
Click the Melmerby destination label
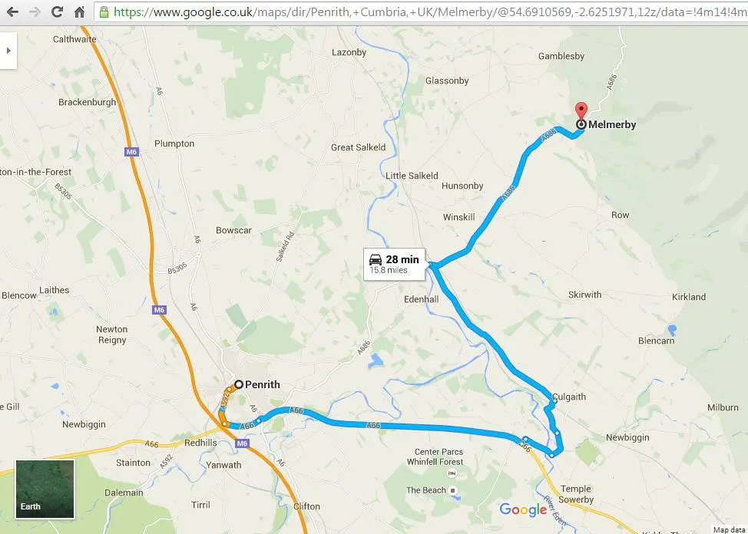tap(612, 124)
